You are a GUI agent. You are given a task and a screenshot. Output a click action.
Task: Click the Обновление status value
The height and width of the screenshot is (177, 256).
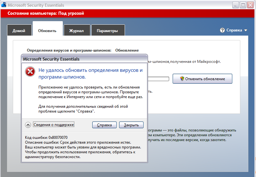pos(127,50)
